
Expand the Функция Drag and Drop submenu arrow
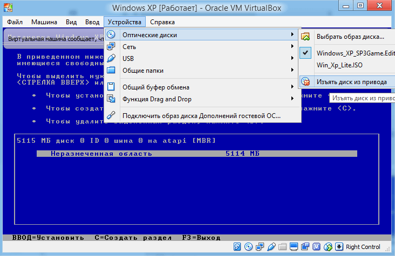pos(292,99)
